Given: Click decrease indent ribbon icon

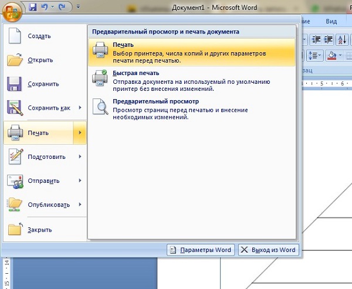Looking at the screenshot, I should click(317, 40).
